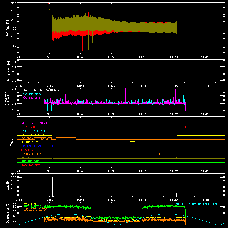Click the Flags axis title
Image resolution: width=228 pixels, height=228 pixels.
12,142
